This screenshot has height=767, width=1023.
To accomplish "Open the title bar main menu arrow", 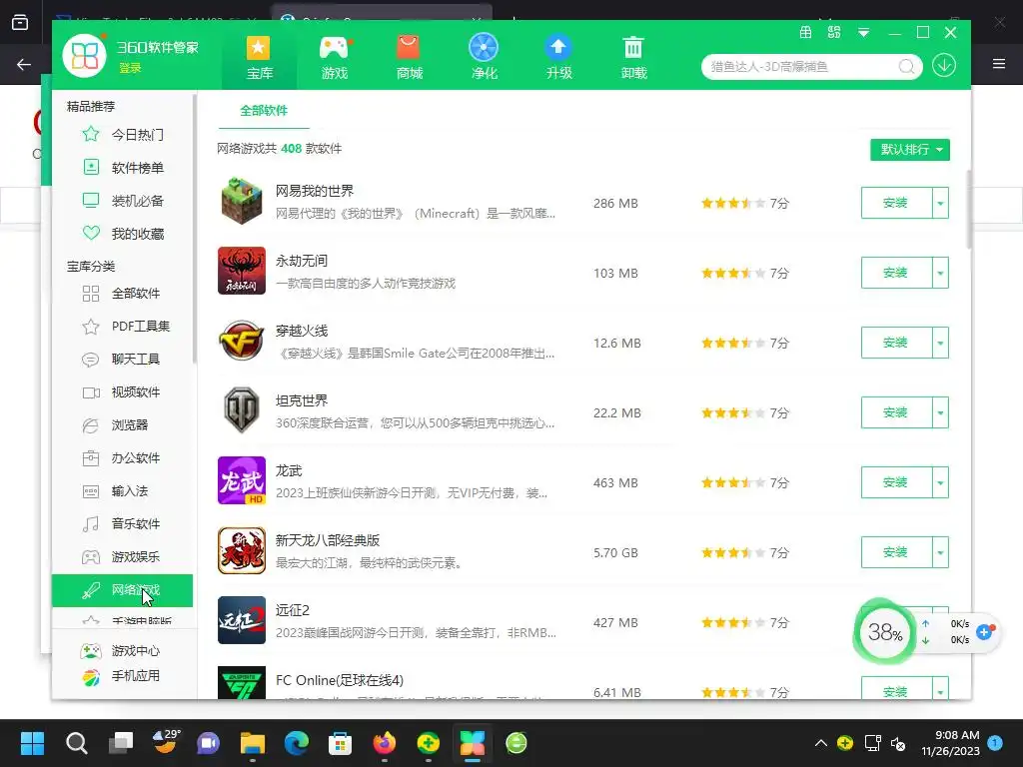I will [x=863, y=32].
